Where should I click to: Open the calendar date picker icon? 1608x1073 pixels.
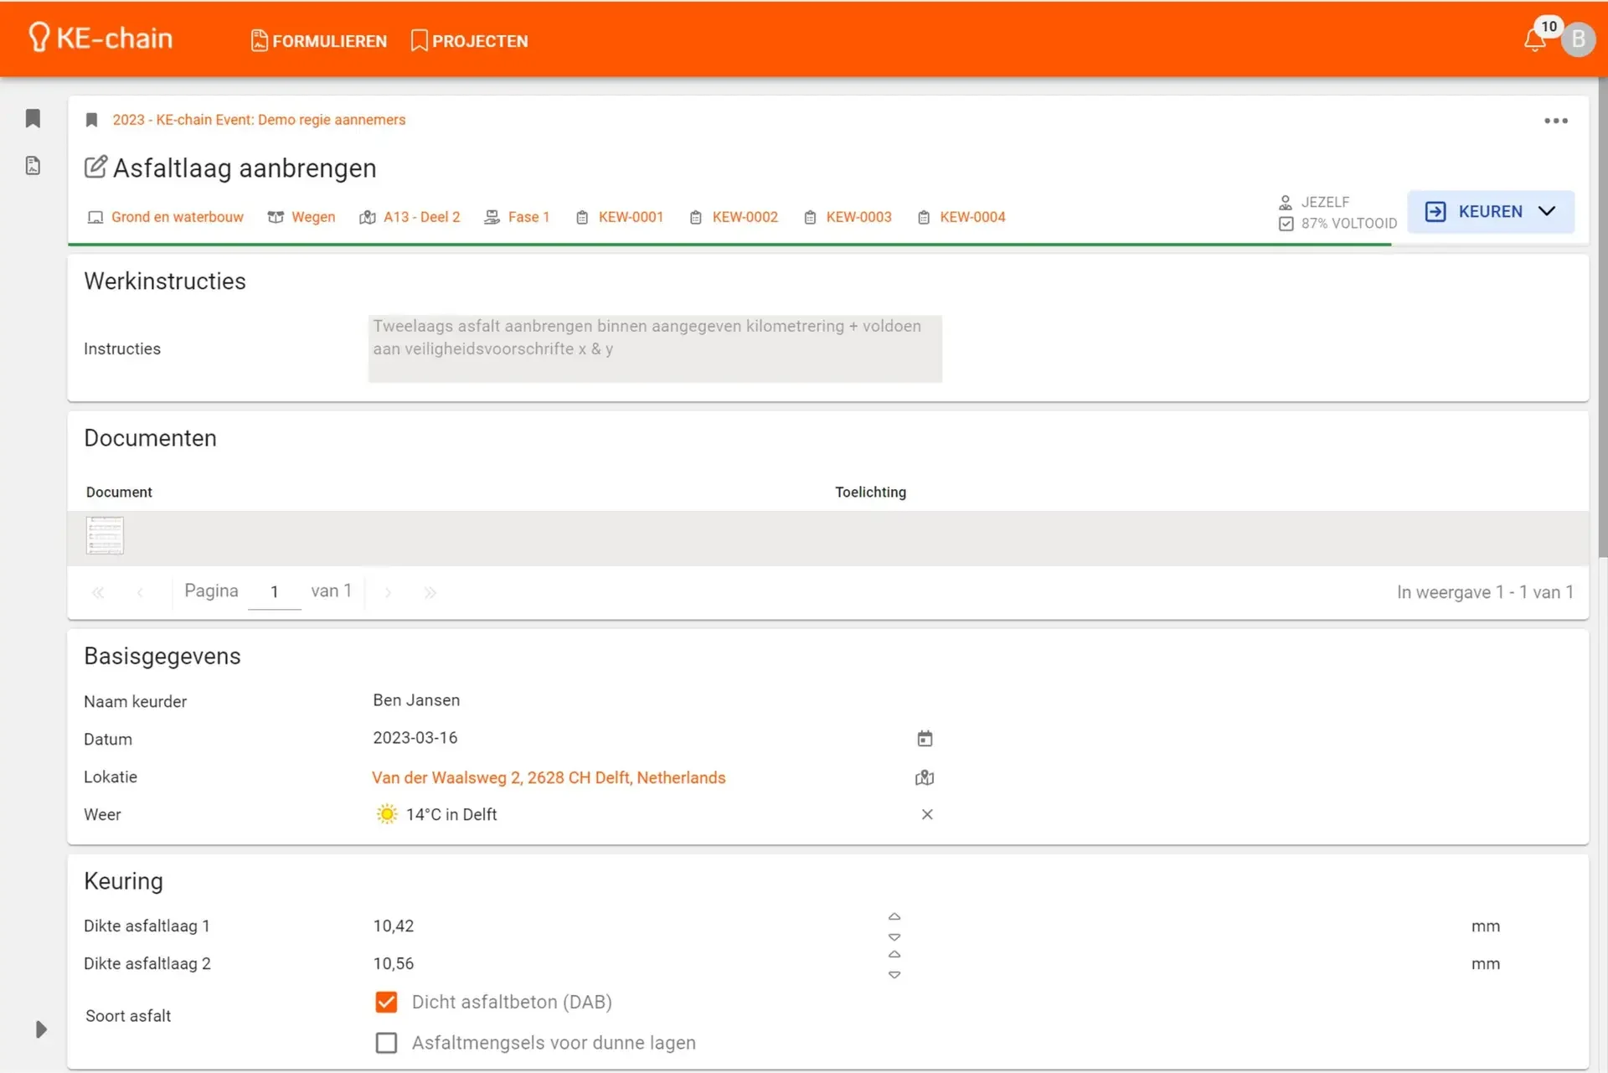point(925,739)
